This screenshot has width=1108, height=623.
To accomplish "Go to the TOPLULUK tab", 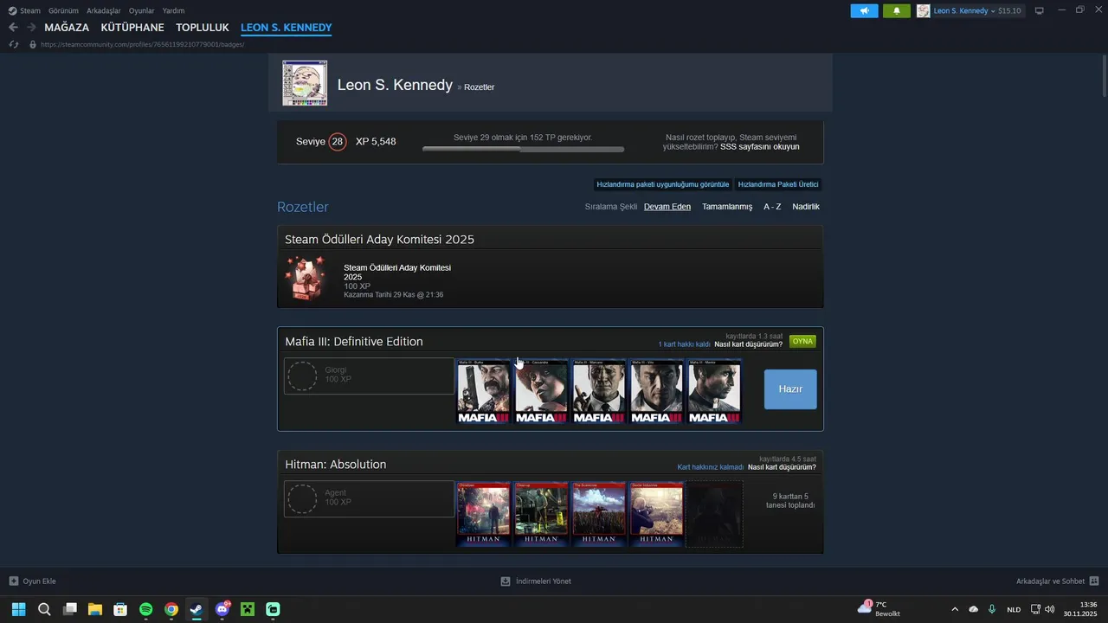I will point(203,28).
